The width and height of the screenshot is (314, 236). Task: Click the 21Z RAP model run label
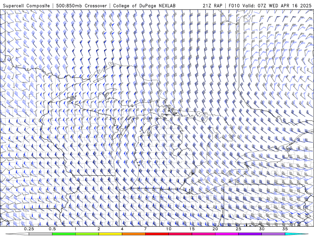pos(212,6)
